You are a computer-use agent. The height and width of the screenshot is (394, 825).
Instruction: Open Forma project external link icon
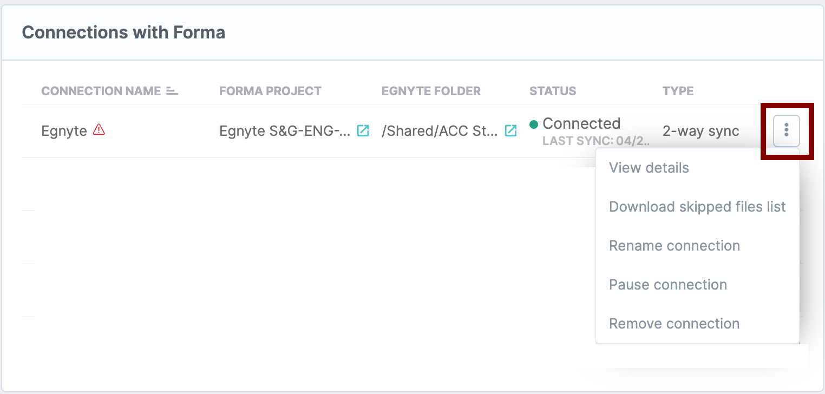[x=363, y=130]
